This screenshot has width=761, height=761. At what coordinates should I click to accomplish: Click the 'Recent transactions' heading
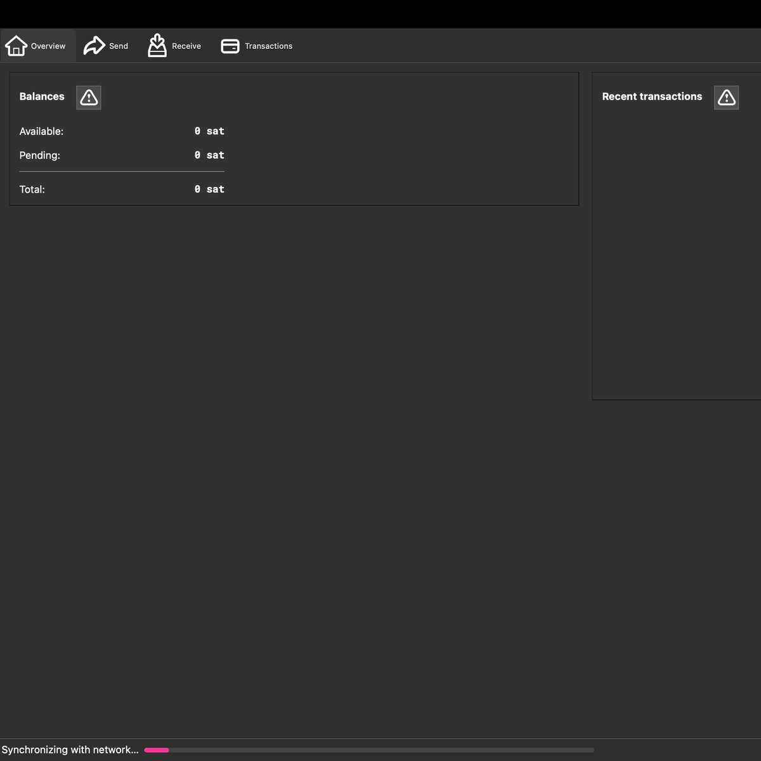pyautogui.click(x=652, y=96)
